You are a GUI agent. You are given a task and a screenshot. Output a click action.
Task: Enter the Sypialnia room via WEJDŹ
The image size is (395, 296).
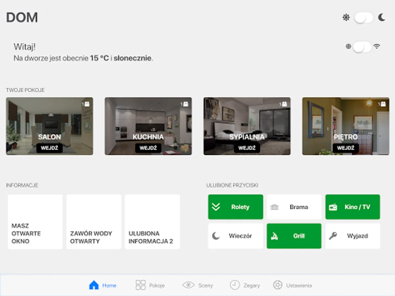[247, 148]
